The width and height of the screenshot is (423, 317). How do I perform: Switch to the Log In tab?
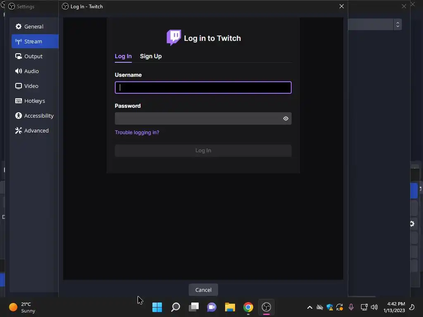coord(123,56)
